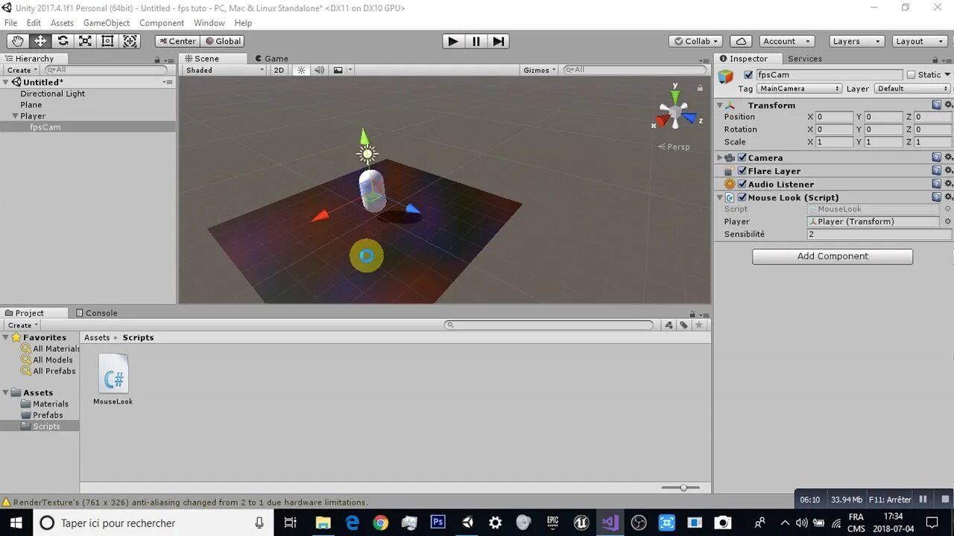Open Epic Games Launcher in taskbar
The width and height of the screenshot is (954, 536).
tap(552, 523)
